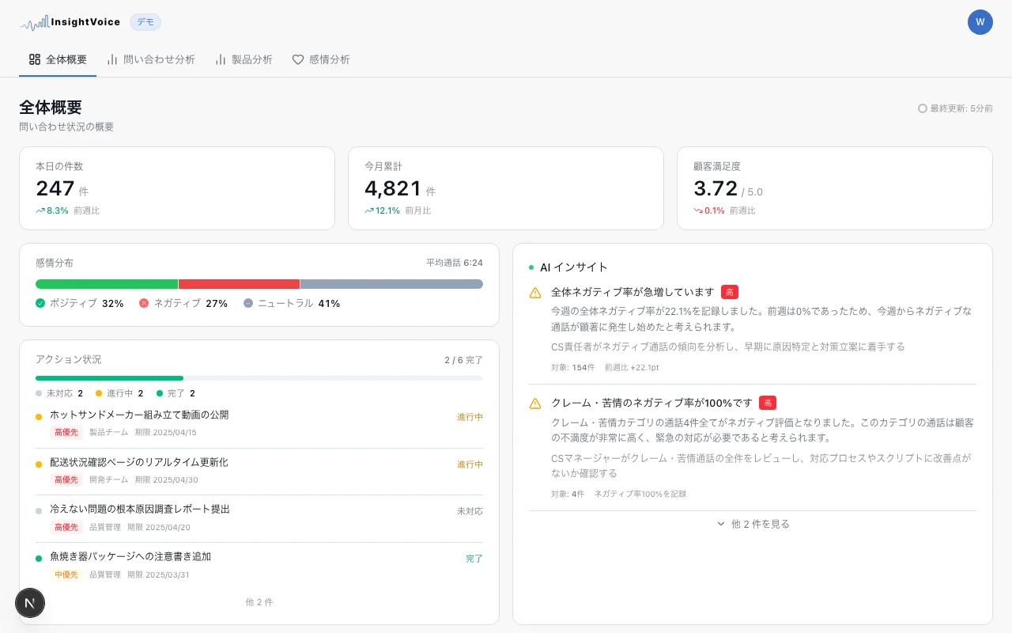Click ネガティブ率100%を記録 text
Image resolution: width=1012 pixels, height=633 pixels.
[640, 494]
